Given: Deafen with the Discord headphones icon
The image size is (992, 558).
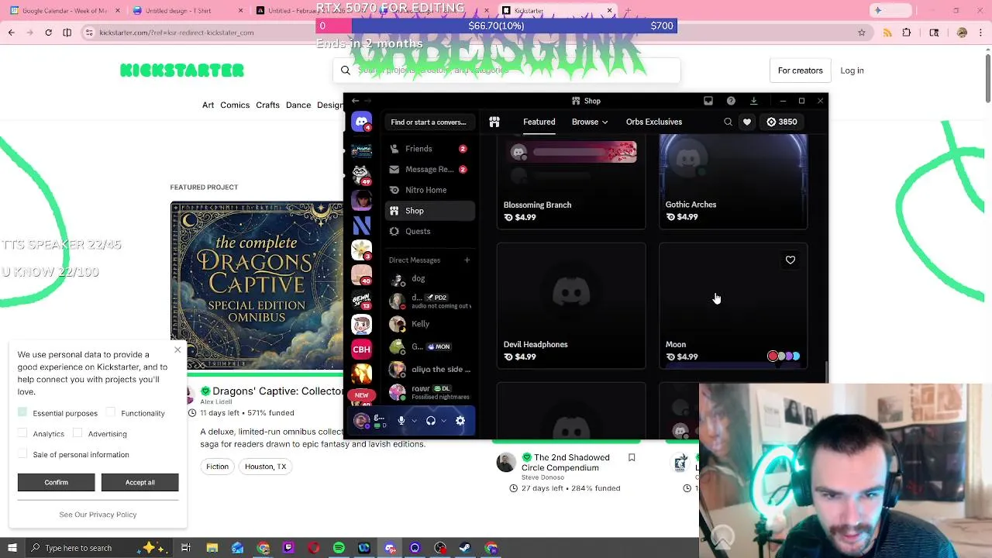Looking at the screenshot, I should [431, 421].
